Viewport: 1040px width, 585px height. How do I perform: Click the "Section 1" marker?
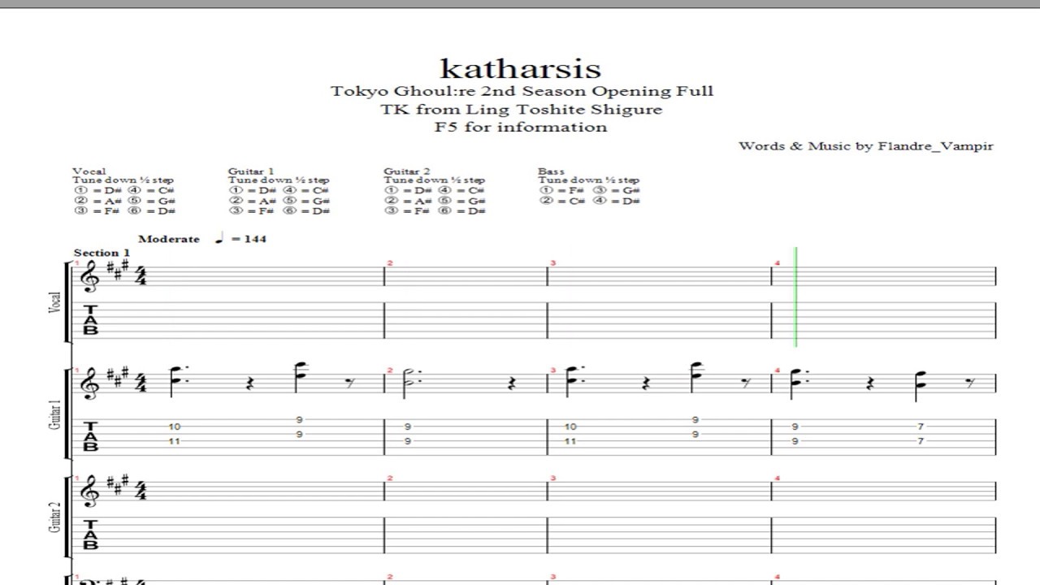coord(102,253)
